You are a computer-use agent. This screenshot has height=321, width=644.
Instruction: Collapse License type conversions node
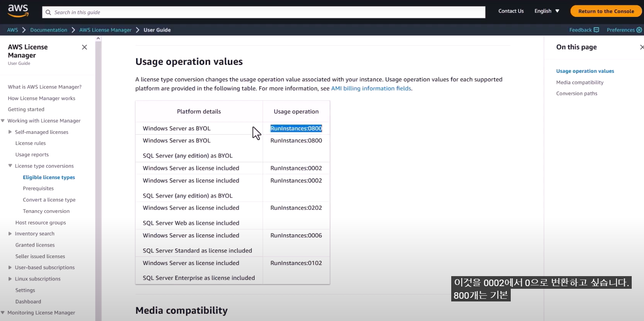(10, 166)
